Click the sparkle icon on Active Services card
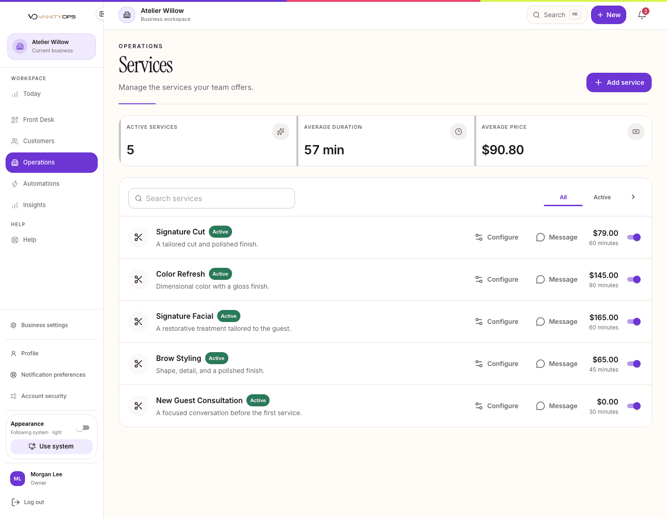Screen dimensions: 667x518 point(281,132)
